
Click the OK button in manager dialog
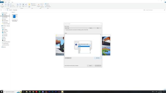[98, 66]
